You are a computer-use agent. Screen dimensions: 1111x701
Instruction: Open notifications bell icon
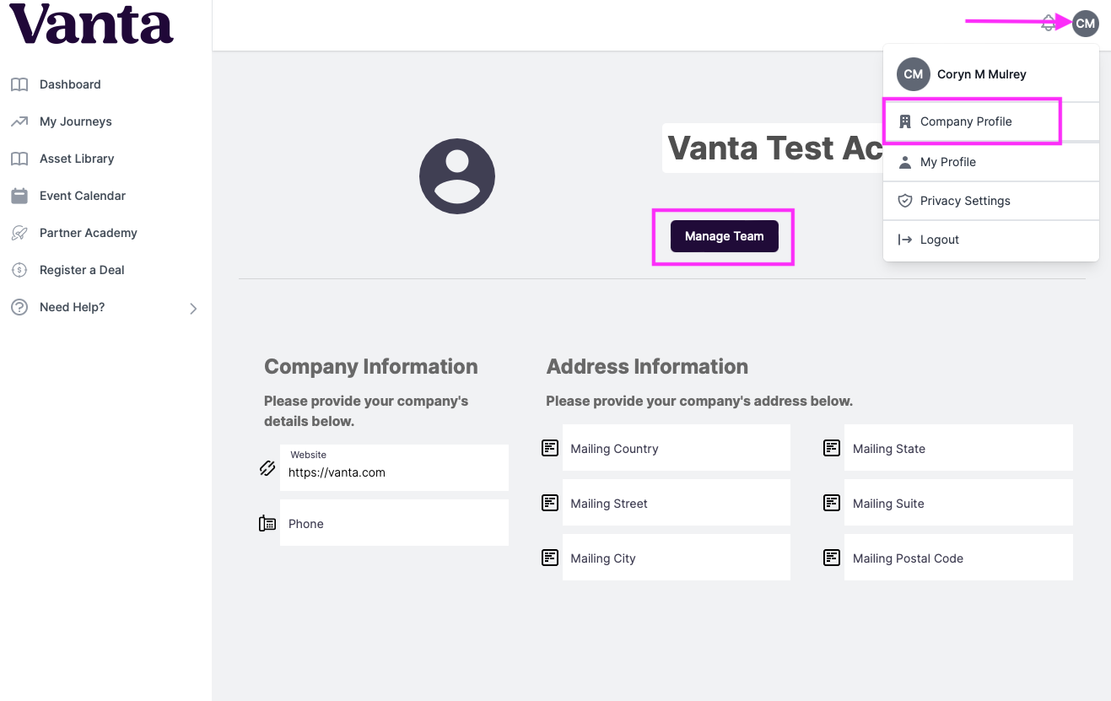[1049, 23]
